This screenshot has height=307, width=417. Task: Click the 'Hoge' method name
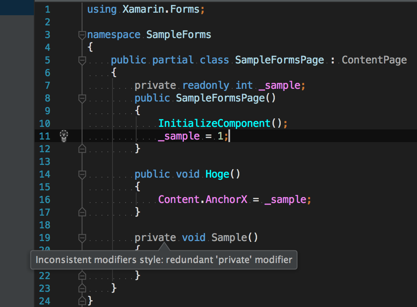pyautogui.click(x=217, y=174)
